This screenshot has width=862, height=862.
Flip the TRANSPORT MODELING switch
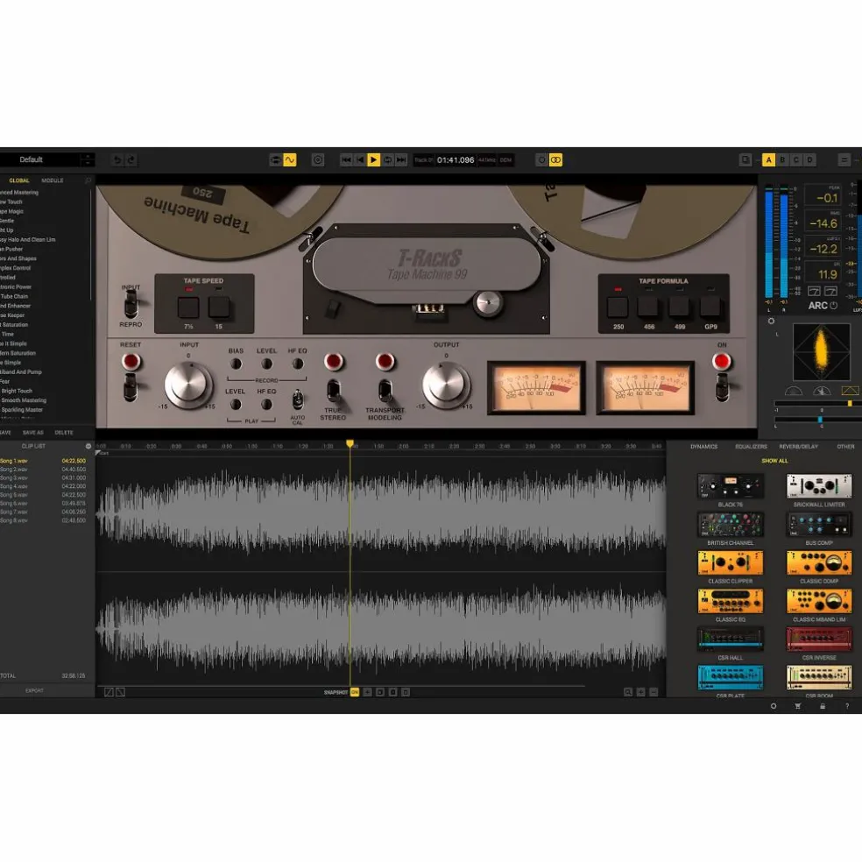pos(385,391)
